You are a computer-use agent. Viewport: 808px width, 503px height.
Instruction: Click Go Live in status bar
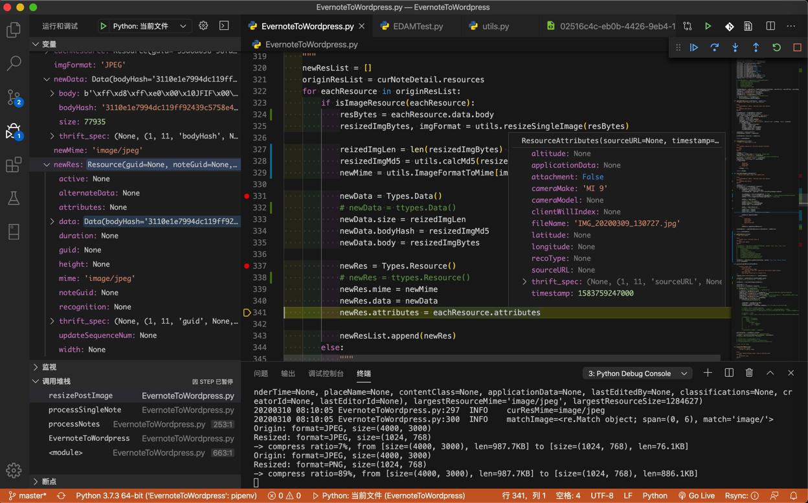[x=697, y=496]
